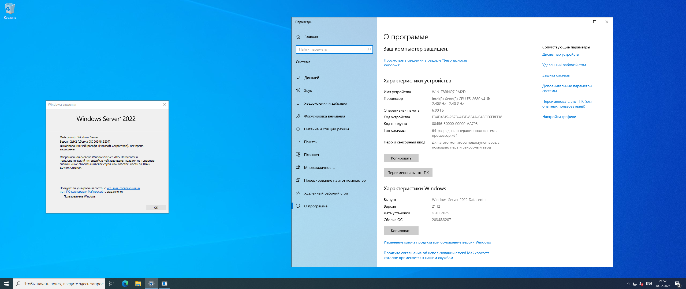
Task: Click the network tray icon
Action: [x=635, y=284]
